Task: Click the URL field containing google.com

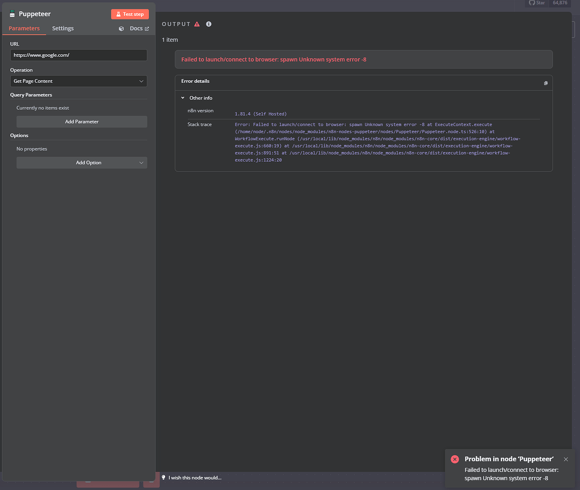Action: coord(78,55)
